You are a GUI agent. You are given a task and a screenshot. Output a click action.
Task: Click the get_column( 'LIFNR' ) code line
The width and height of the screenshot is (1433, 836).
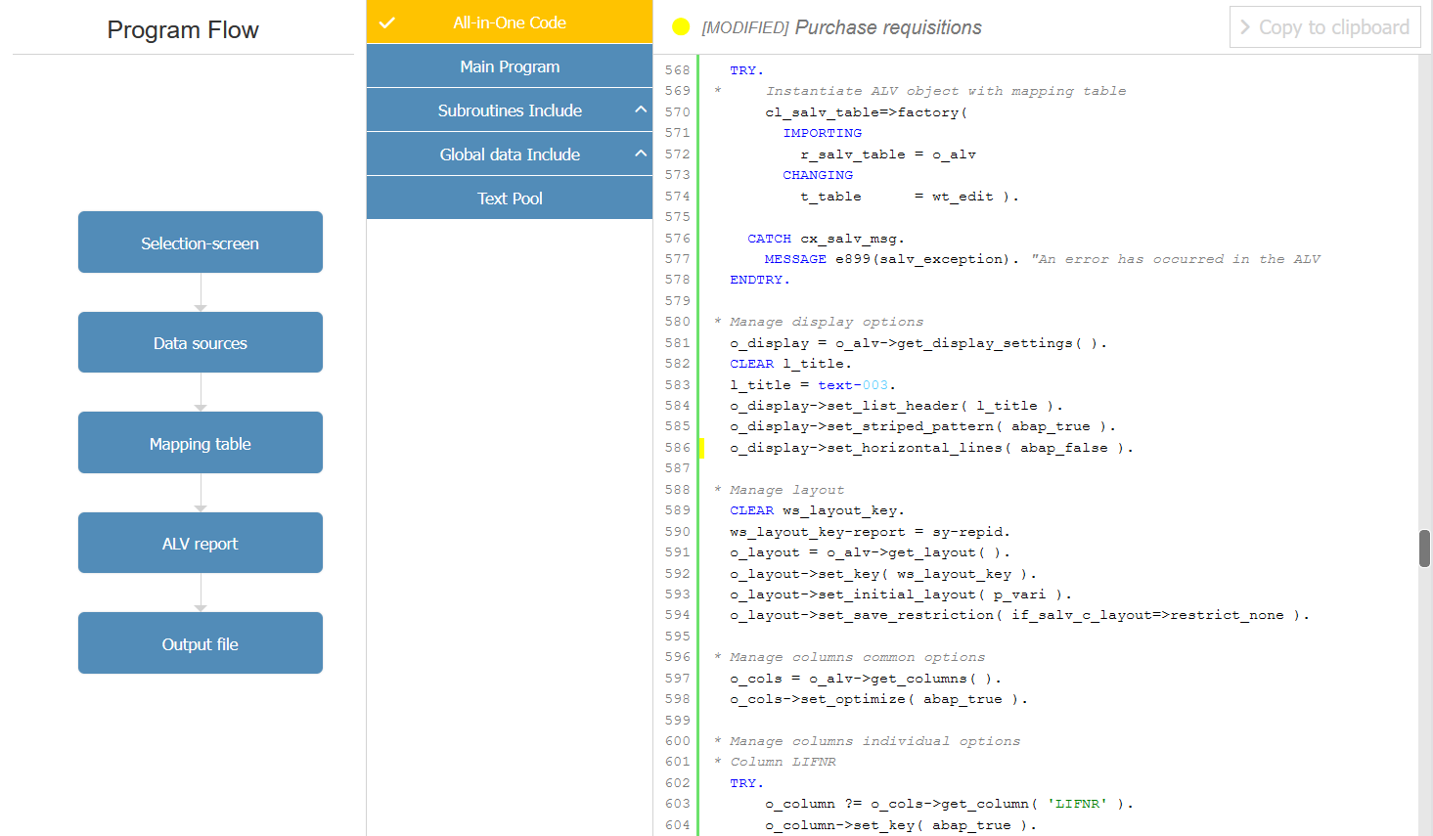(949, 804)
